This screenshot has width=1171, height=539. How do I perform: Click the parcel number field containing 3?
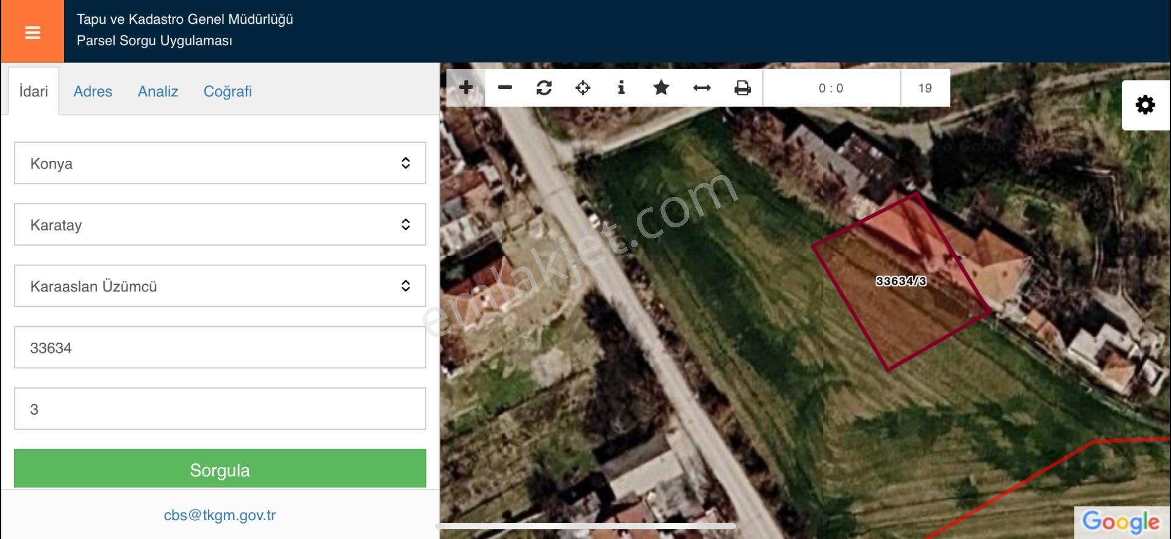pos(220,409)
